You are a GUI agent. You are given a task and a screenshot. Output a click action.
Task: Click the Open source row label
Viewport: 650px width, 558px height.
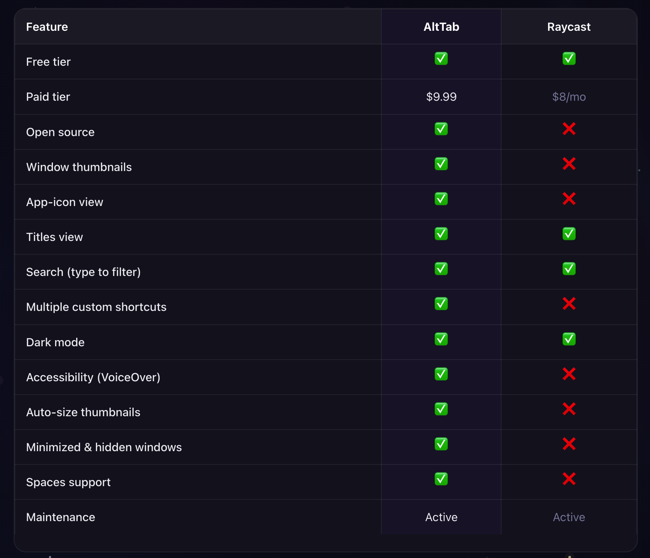click(x=60, y=132)
